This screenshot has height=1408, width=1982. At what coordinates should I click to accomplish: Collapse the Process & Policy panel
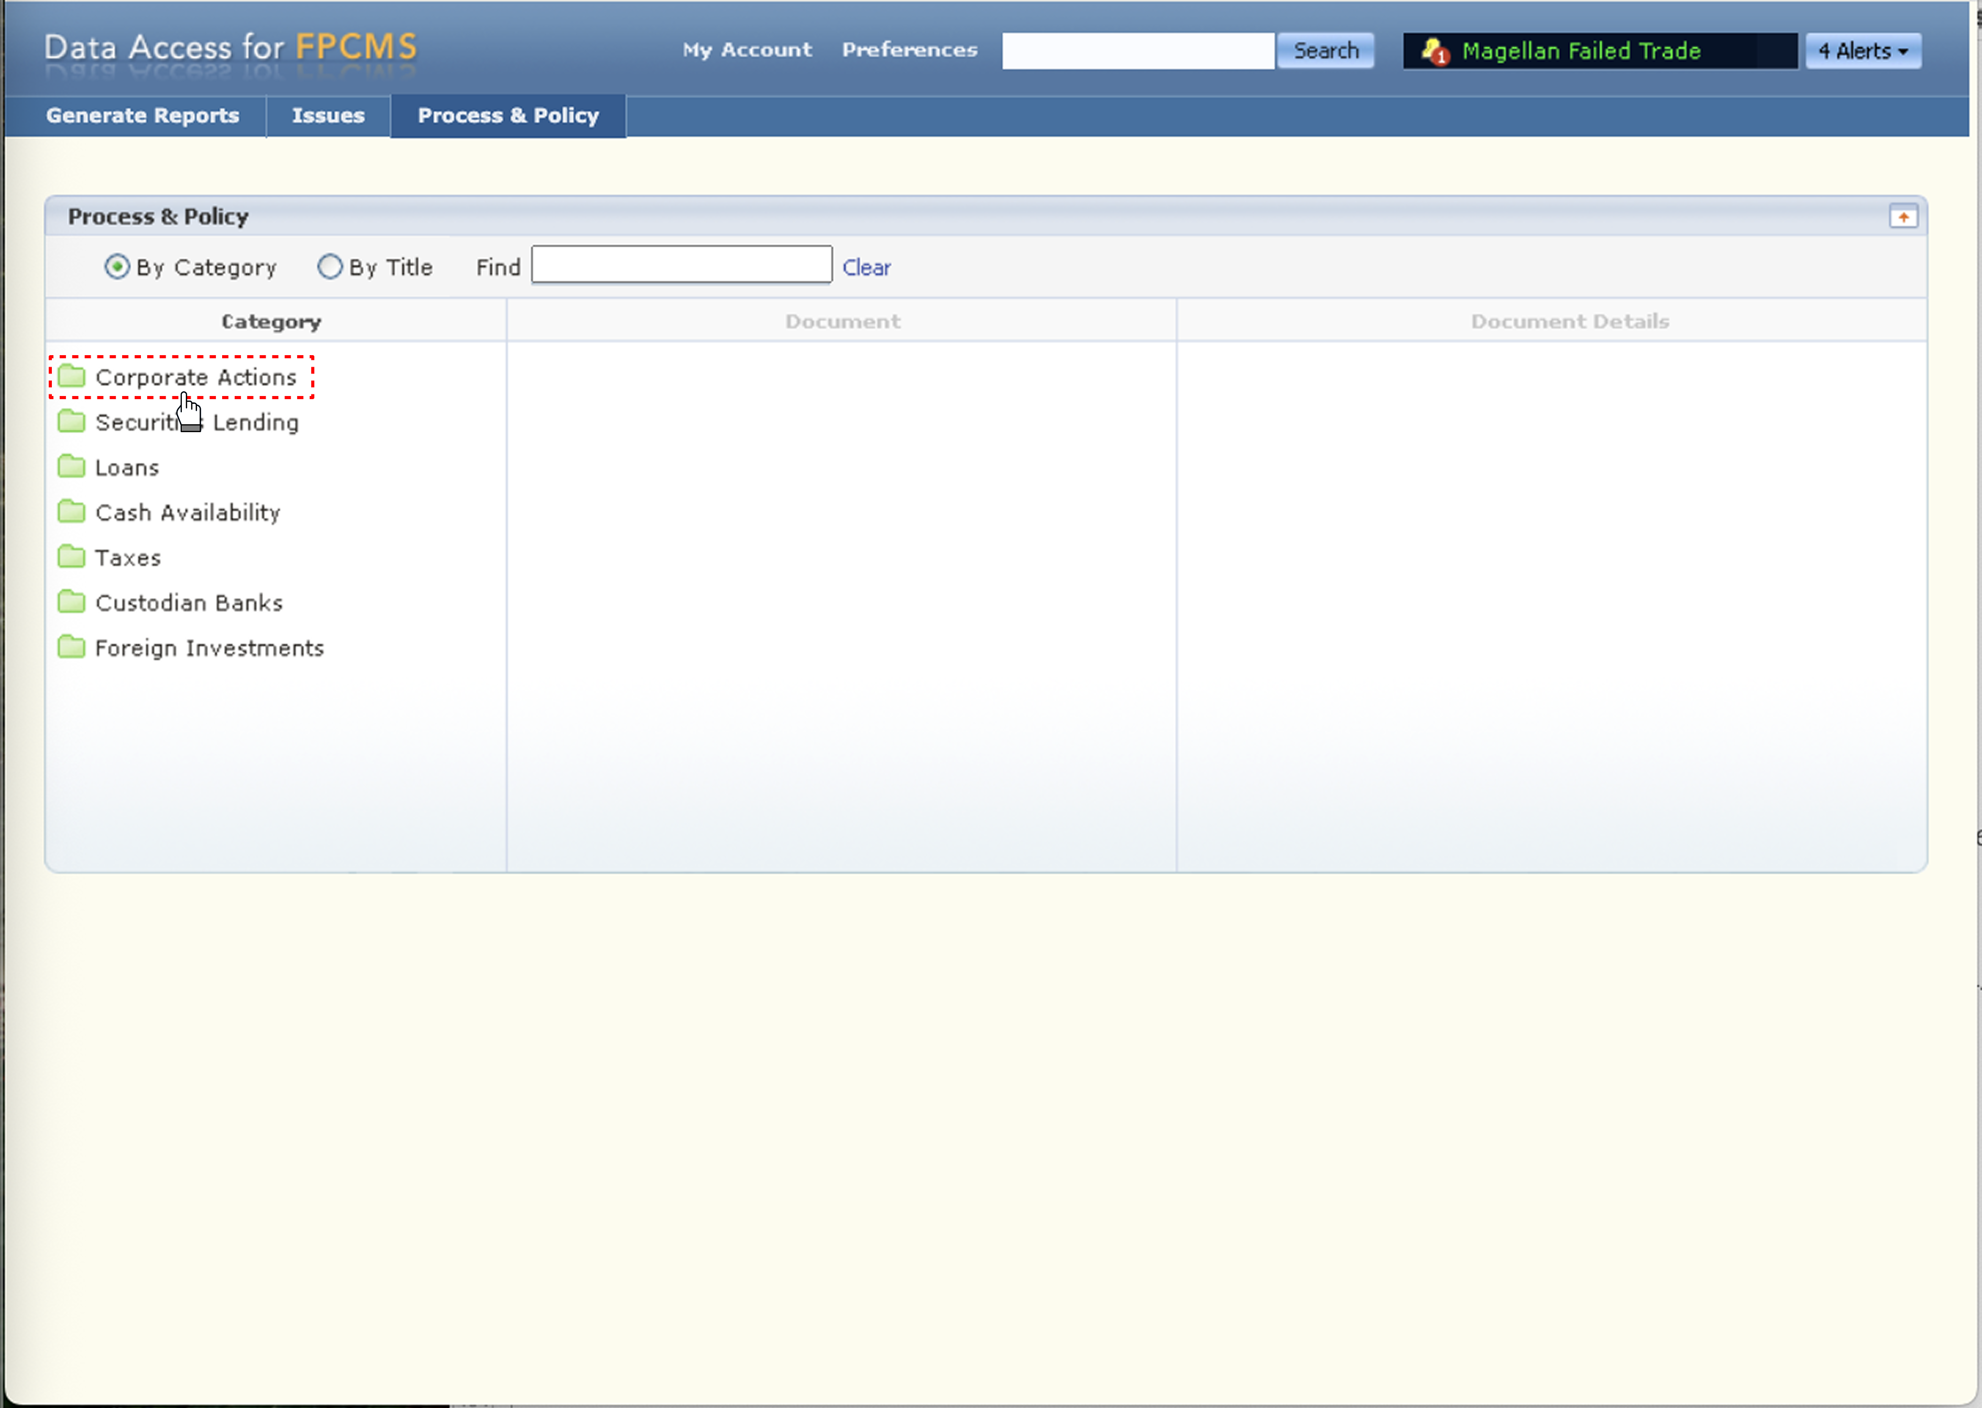(1903, 217)
